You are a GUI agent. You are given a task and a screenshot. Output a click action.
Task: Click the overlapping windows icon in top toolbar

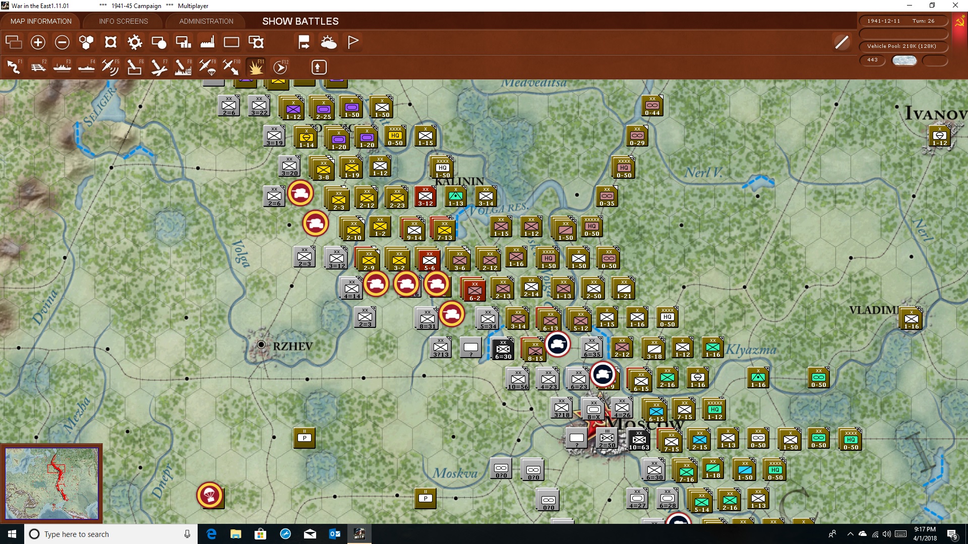pyautogui.click(x=14, y=42)
